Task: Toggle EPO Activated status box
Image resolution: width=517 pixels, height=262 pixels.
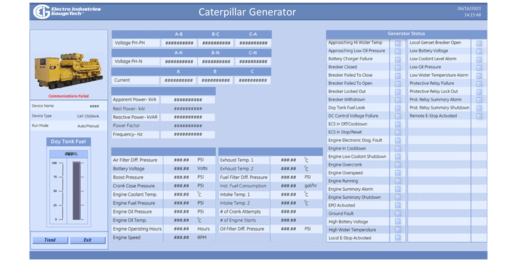Action: click(398, 205)
